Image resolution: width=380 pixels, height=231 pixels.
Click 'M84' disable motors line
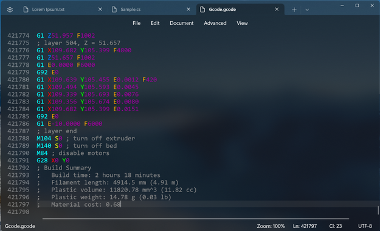(42, 153)
